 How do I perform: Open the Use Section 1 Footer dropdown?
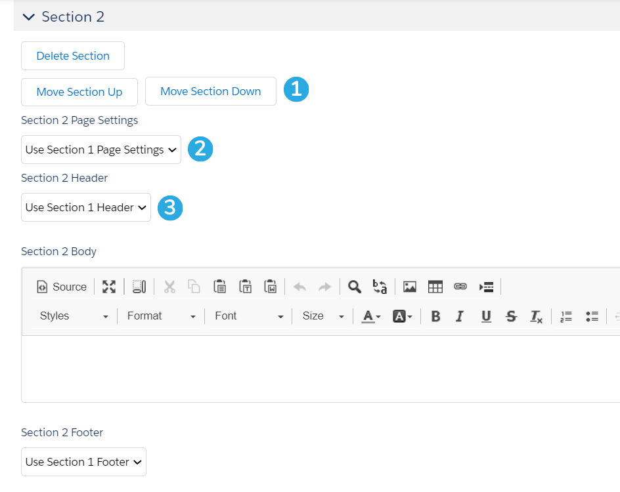click(x=83, y=462)
